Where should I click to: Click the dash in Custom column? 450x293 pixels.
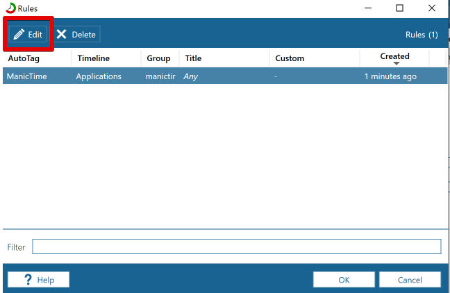pos(276,76)
